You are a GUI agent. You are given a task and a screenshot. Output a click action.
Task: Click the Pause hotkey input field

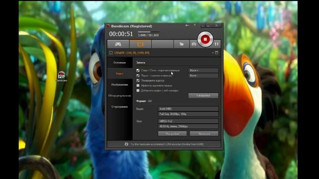(203, 76)
